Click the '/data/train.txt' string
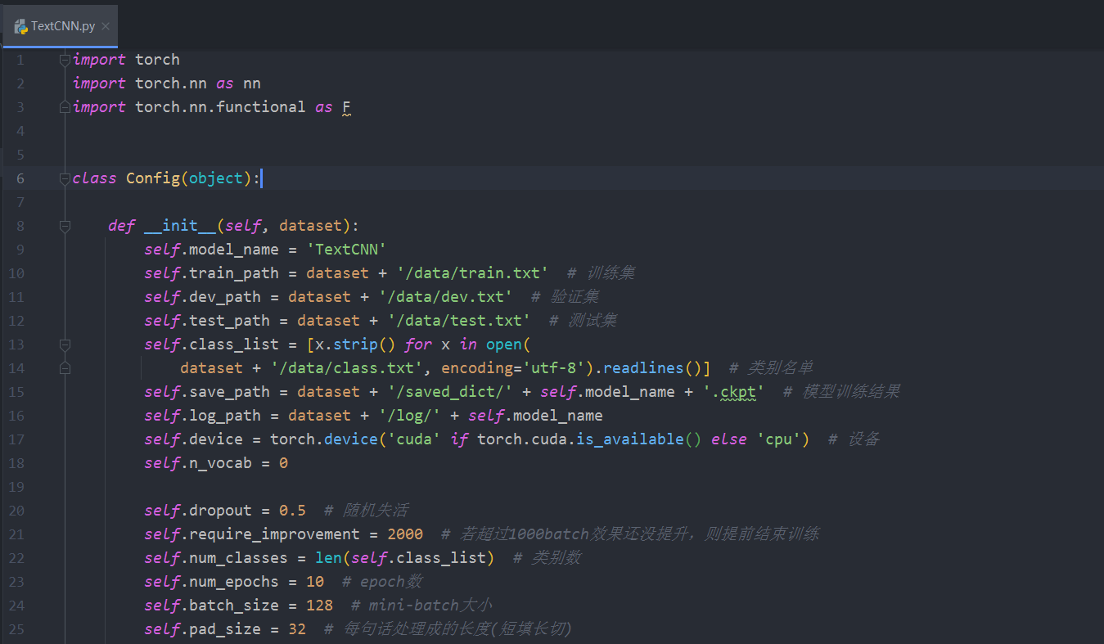Viewport: 1104px width, 644px height. pos(472,273)
